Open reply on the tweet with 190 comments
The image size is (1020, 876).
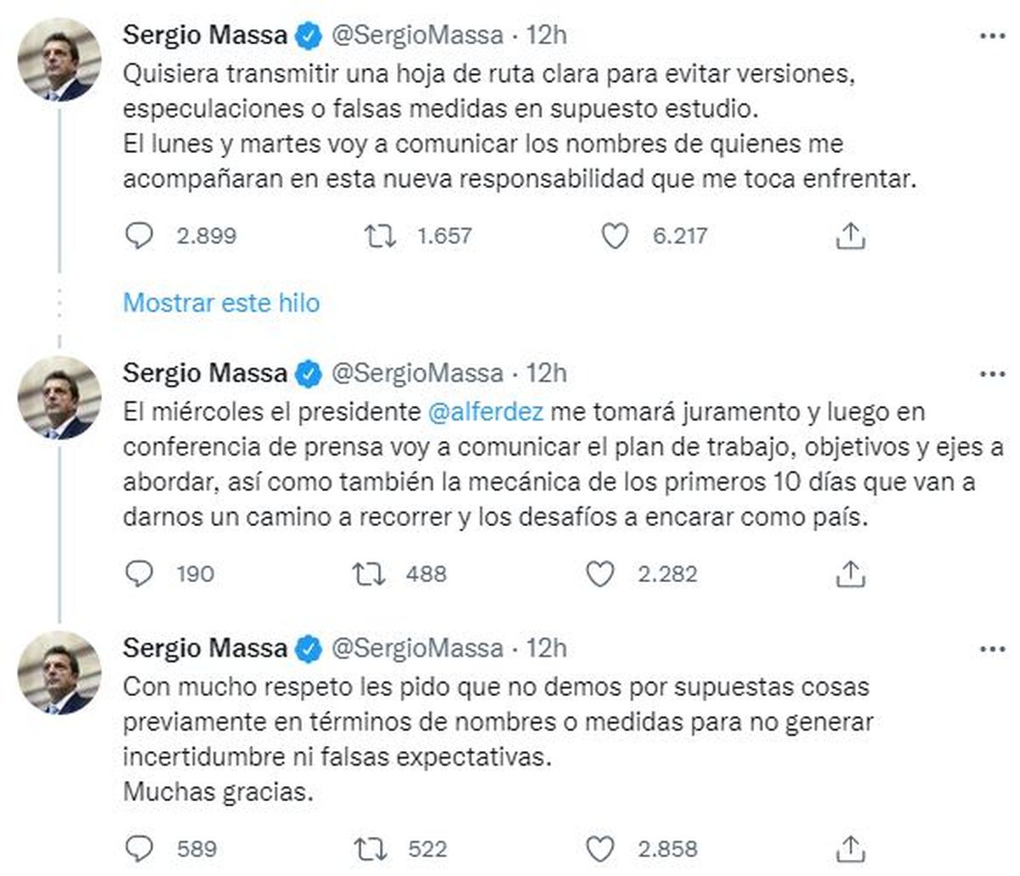coord(139,574)
